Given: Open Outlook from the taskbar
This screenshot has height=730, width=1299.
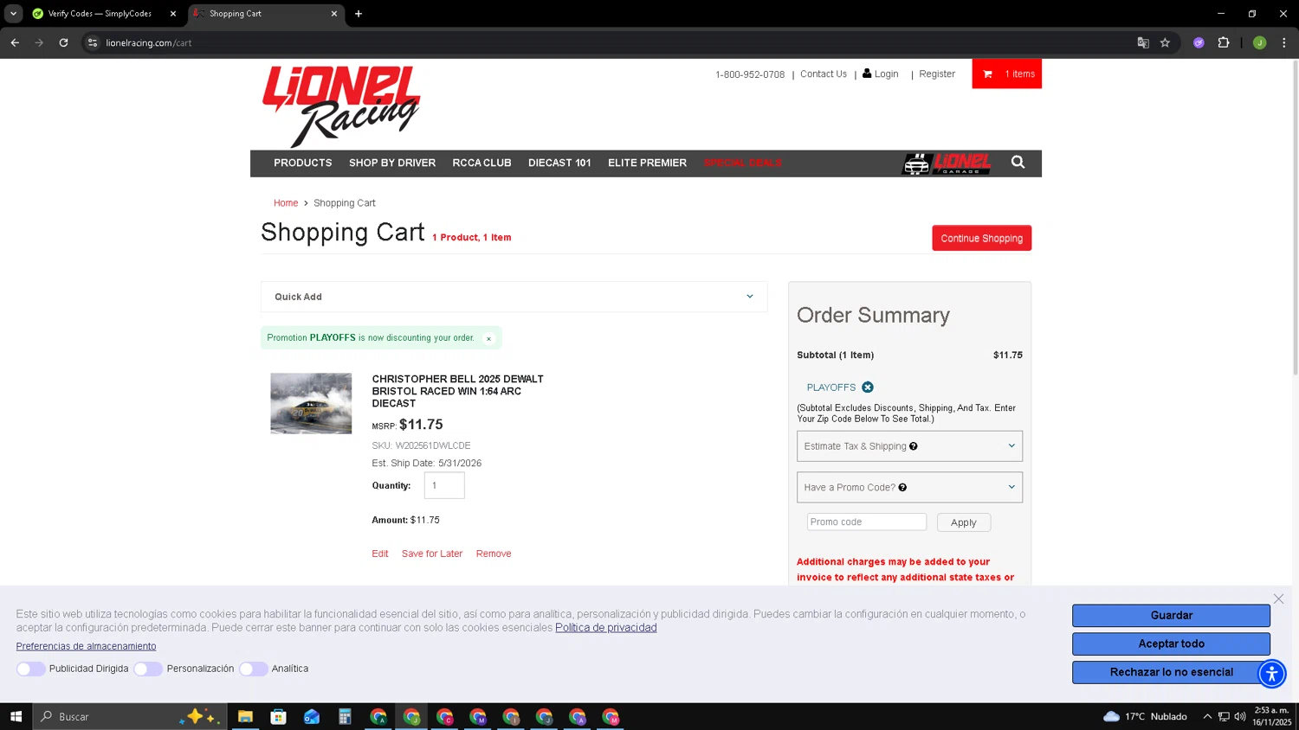Looking at the screenshot, I should 312,716.
